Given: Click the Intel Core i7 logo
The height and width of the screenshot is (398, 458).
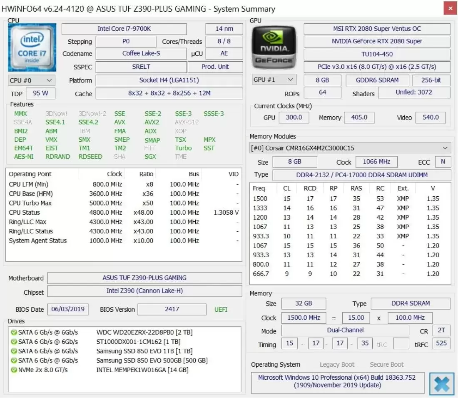Looking at the screenshot, I should 32,48.
